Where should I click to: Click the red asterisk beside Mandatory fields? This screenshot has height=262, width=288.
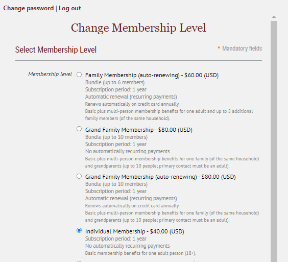pos(219,48)
